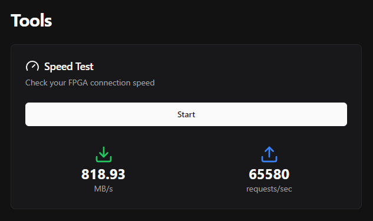Click the tray under the blue upload arrow
373x221 pixels.
(x=269, y=160)
